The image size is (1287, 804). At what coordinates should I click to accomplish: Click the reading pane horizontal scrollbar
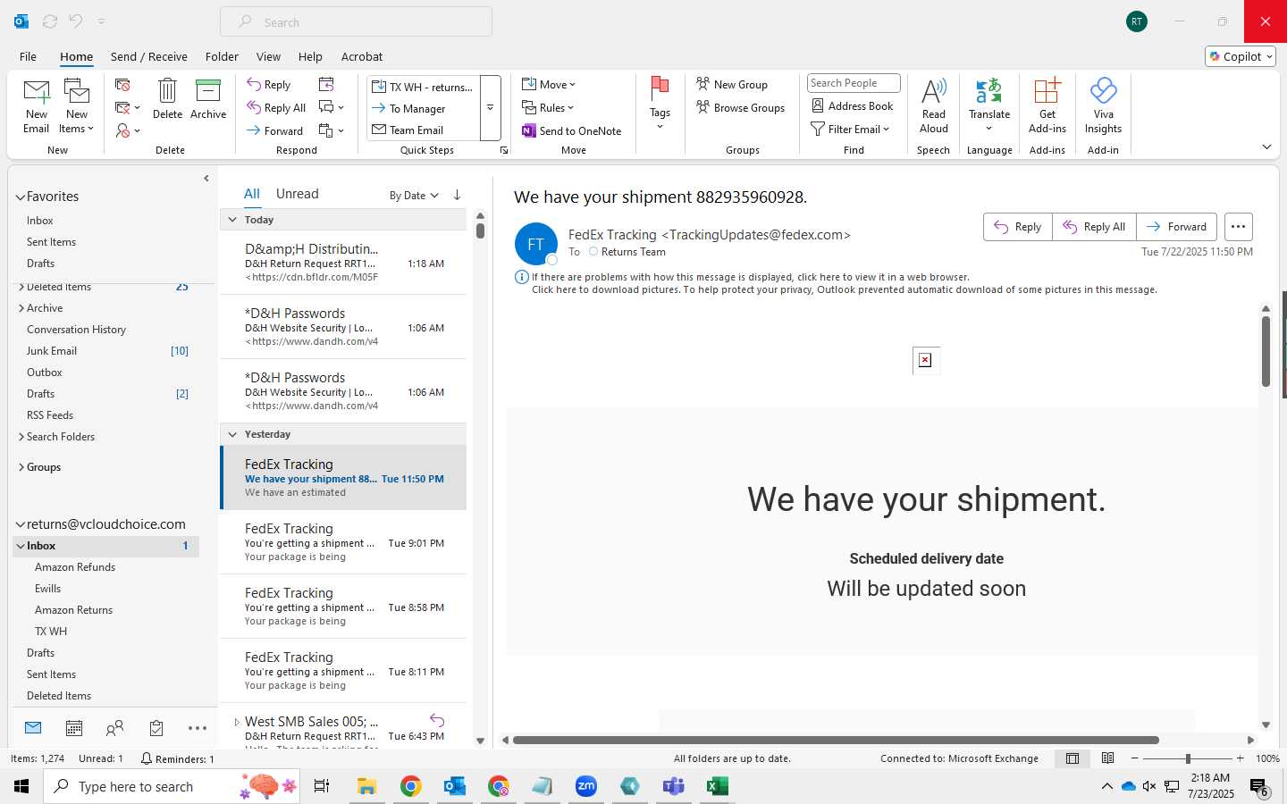pos(836,740)
